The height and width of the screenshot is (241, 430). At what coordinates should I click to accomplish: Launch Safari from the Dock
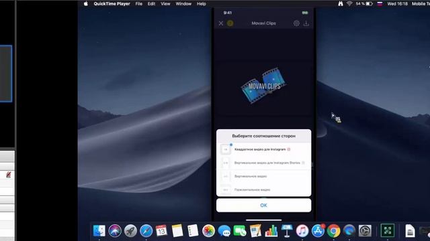coord(146,231)
